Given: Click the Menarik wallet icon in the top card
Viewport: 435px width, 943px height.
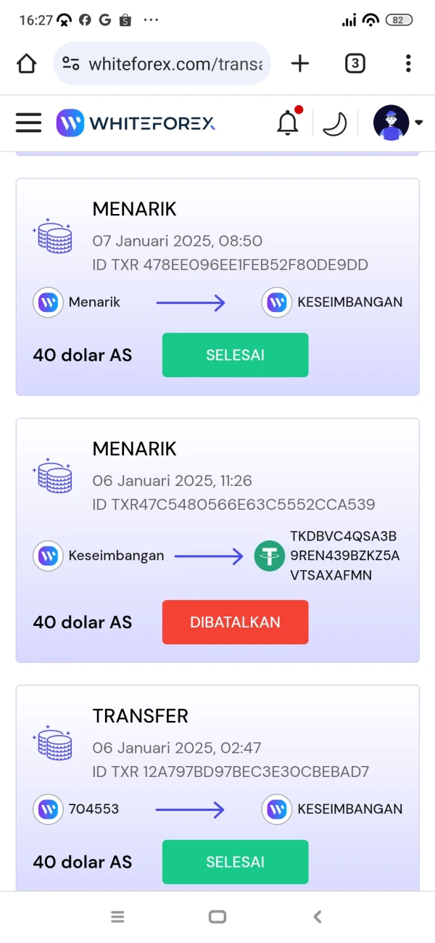Looking at the screenshot, I should pos(47,302).
